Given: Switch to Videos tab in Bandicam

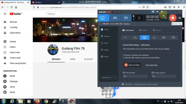Looking at the screenshot, I should [x=143, y=30].
